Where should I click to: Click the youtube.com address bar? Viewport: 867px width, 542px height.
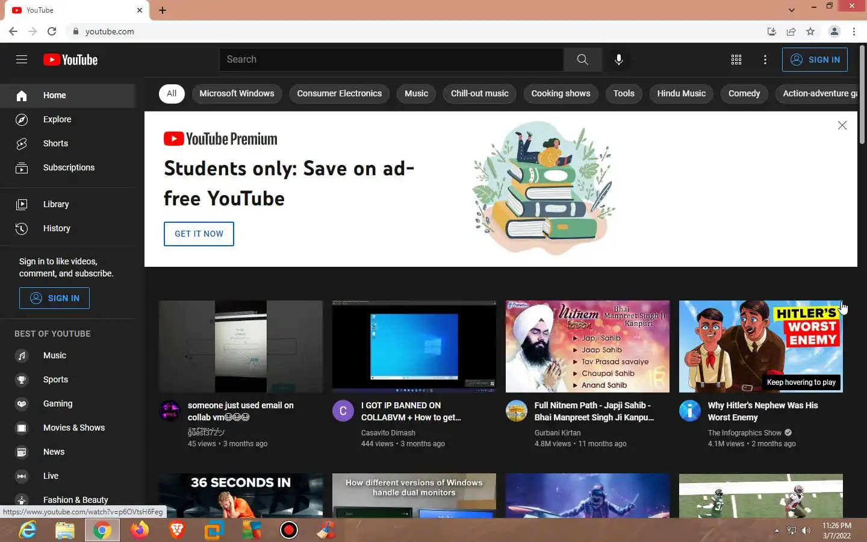coord(415,31)
